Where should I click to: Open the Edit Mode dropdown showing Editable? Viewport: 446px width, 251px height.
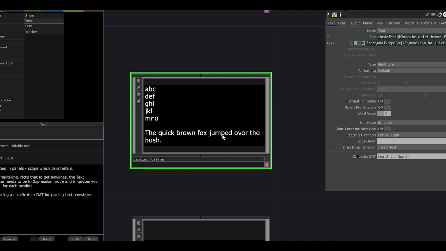click(411, 123)
